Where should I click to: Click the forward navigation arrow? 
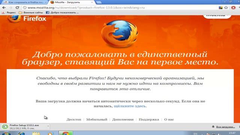[x=10, y=7]
